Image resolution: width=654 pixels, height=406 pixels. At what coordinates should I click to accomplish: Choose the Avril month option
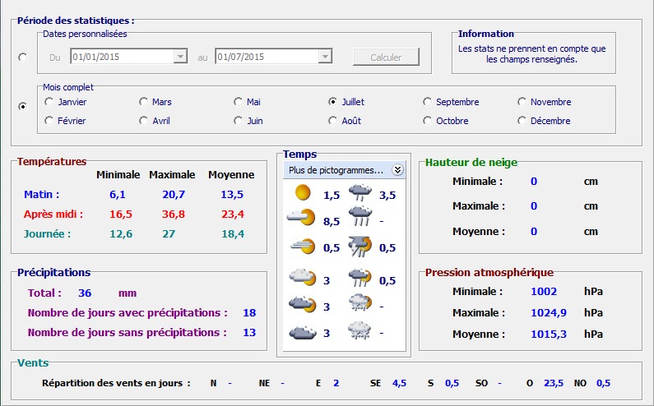pos(155,121)
